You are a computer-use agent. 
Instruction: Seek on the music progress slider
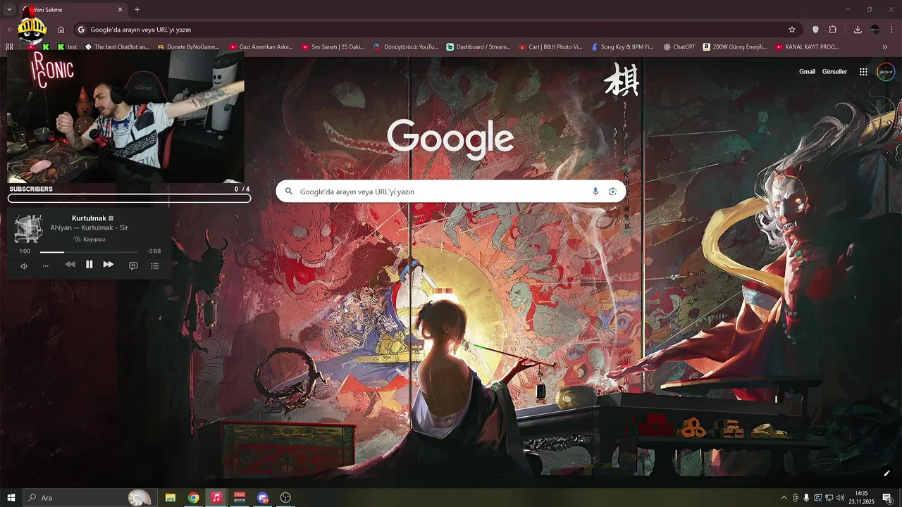pyautogui.click(x=89, y=251)
